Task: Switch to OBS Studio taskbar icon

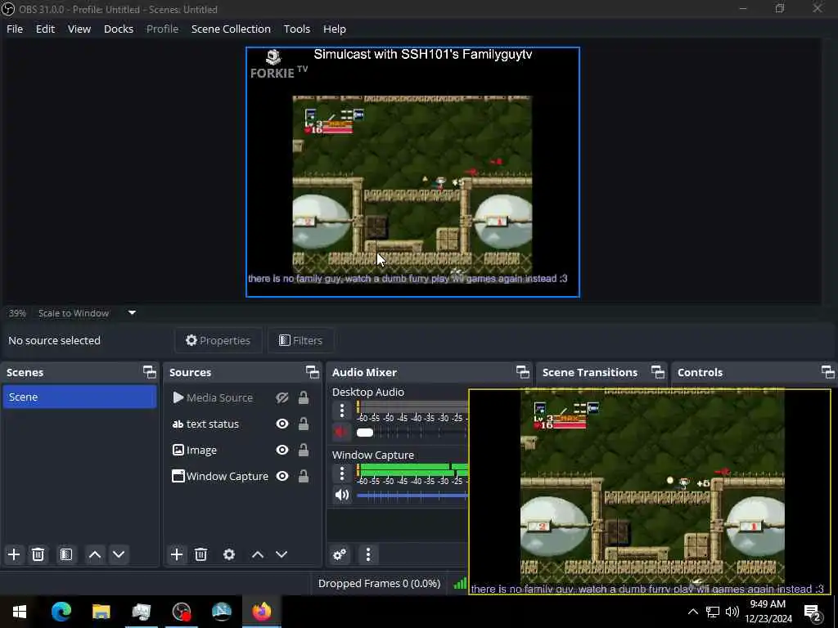Action: tap(182, 612)
